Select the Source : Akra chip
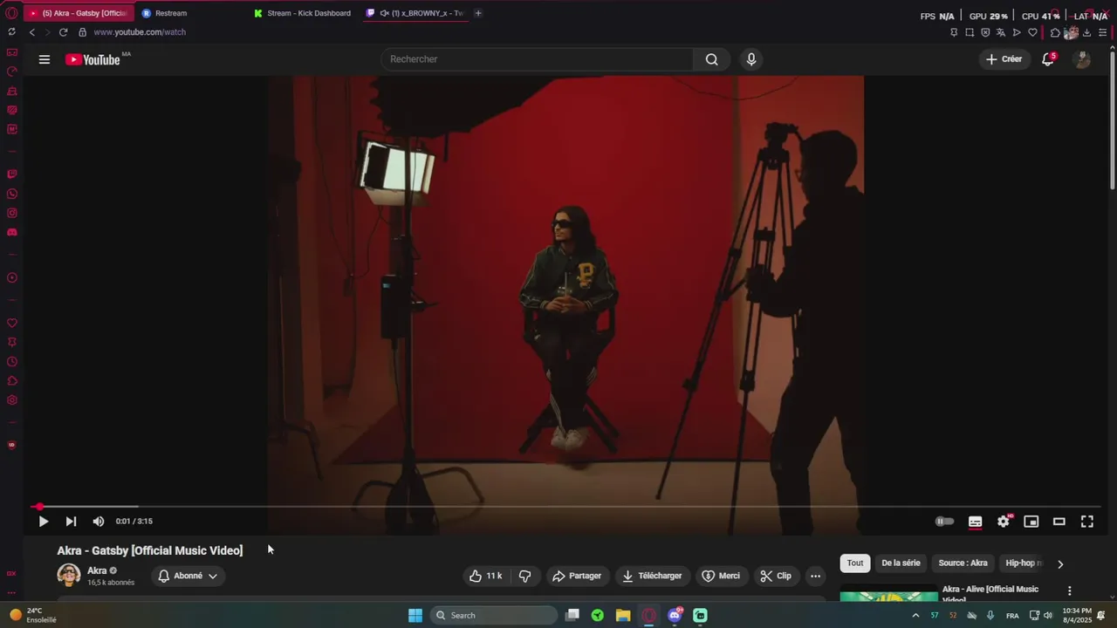The height and width of the screenshot is (628, 1117). click(x=963, y=563)
